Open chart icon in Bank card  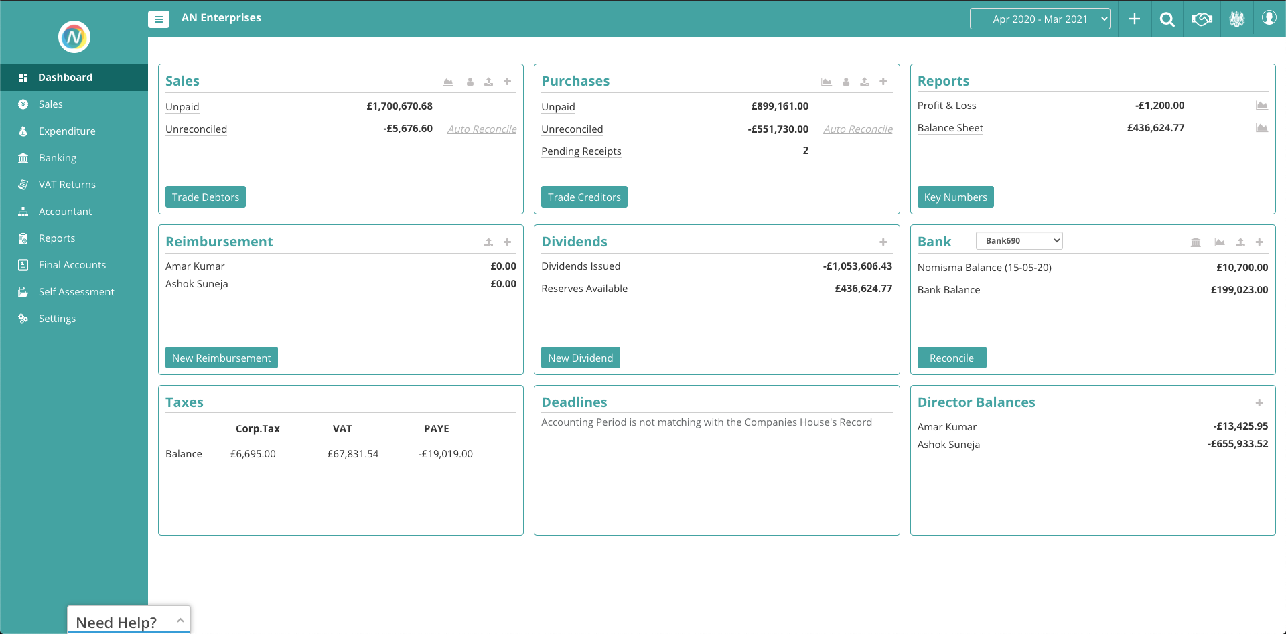tap(1220, 242)
